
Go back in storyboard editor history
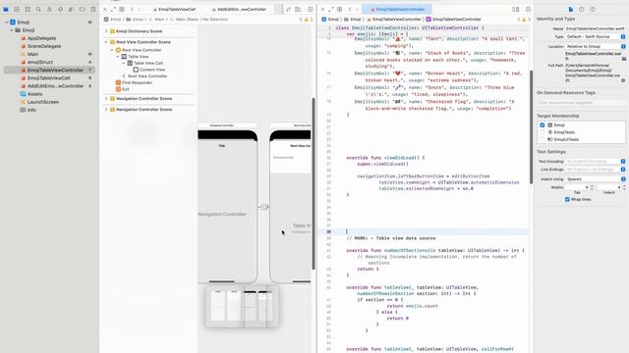point(132,9)
